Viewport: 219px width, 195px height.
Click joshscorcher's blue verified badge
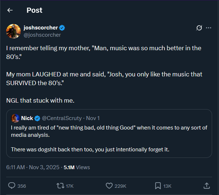tap(62, 28)
